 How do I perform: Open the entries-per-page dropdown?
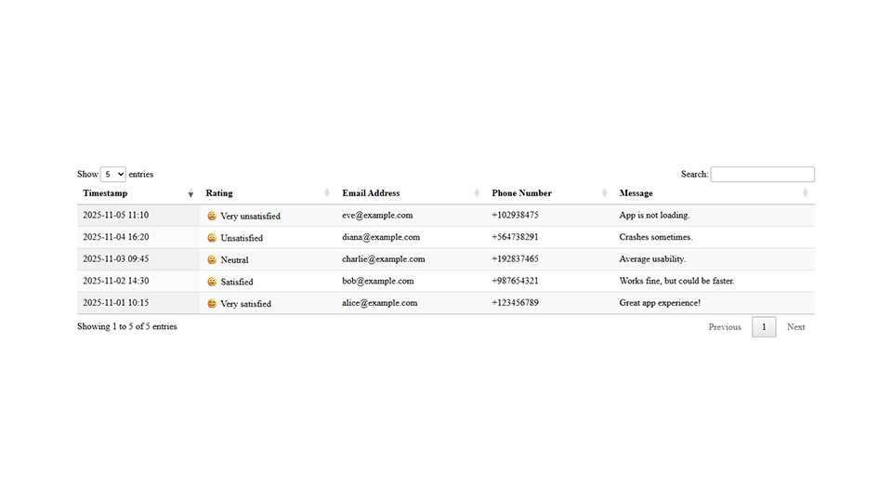pyautogui.click(x=113, y=174)
